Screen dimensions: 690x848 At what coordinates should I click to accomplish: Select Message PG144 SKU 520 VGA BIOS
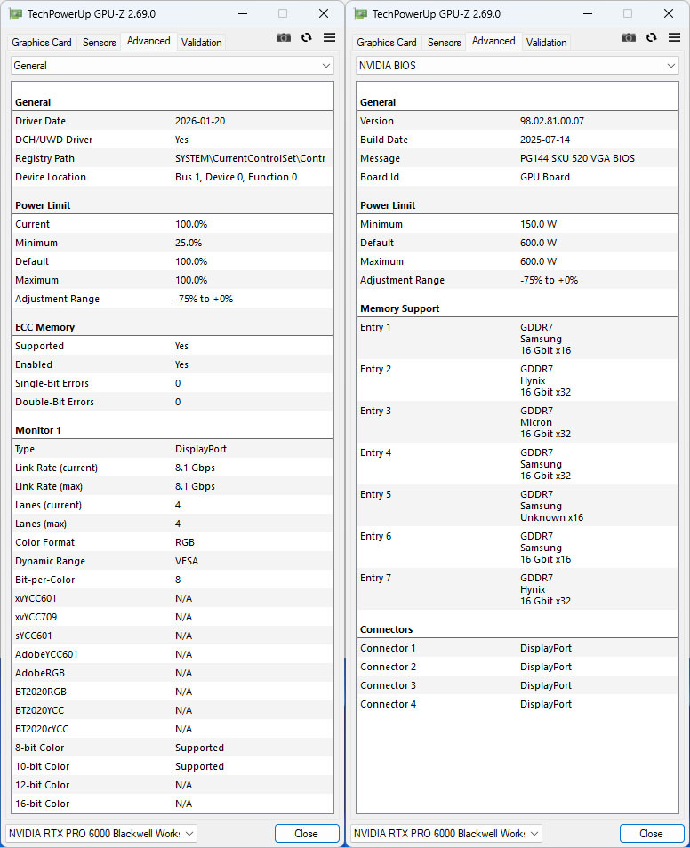coord(517,158)
